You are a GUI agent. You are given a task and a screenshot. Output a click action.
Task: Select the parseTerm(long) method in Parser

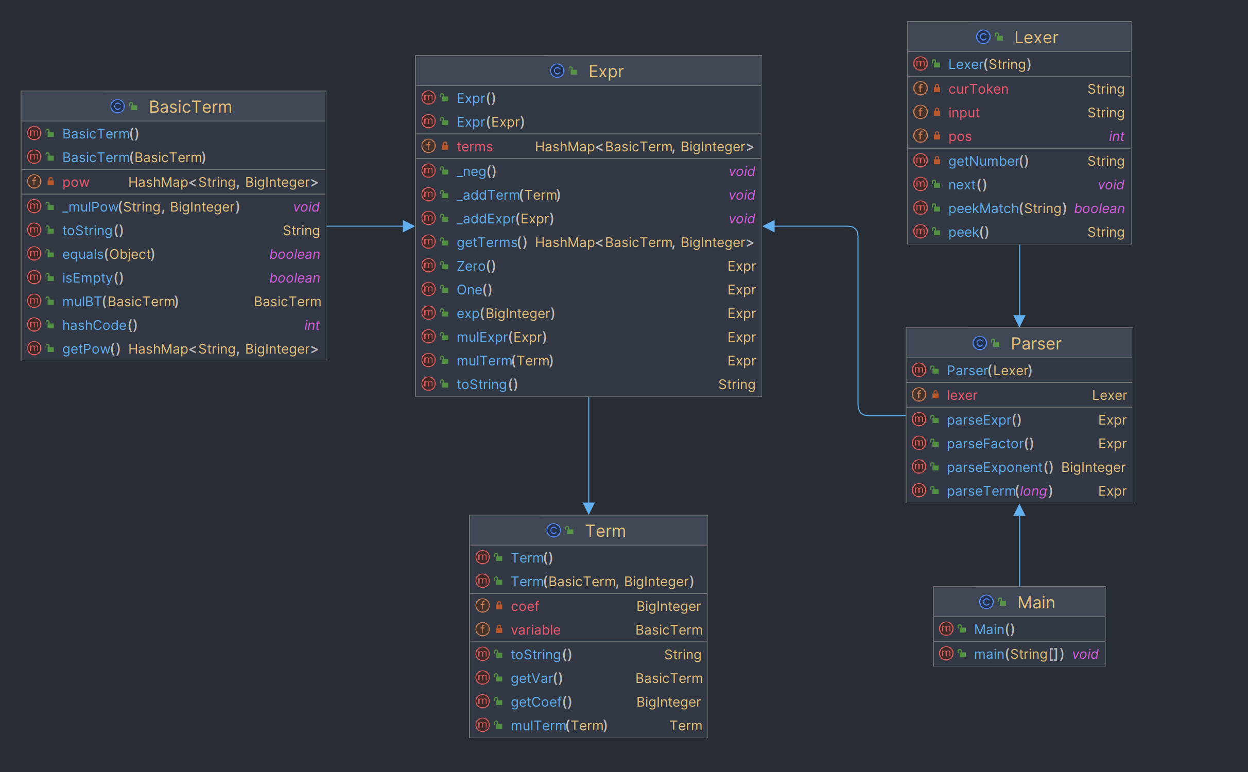pos(1019,491)
